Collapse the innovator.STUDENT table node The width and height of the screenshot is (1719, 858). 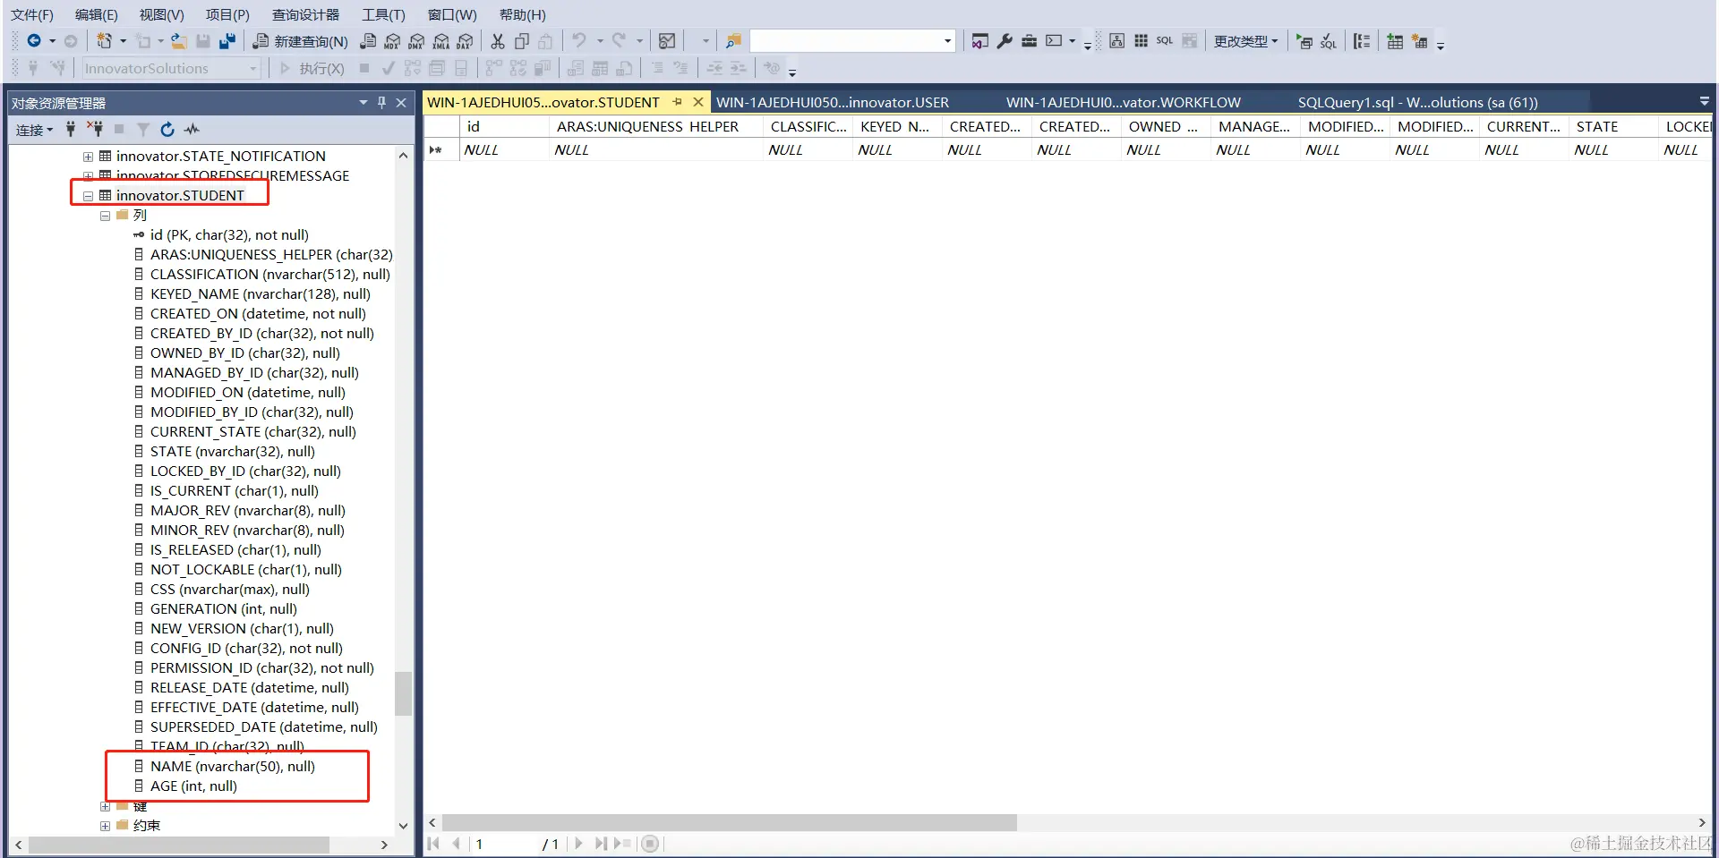click(88, 196)
